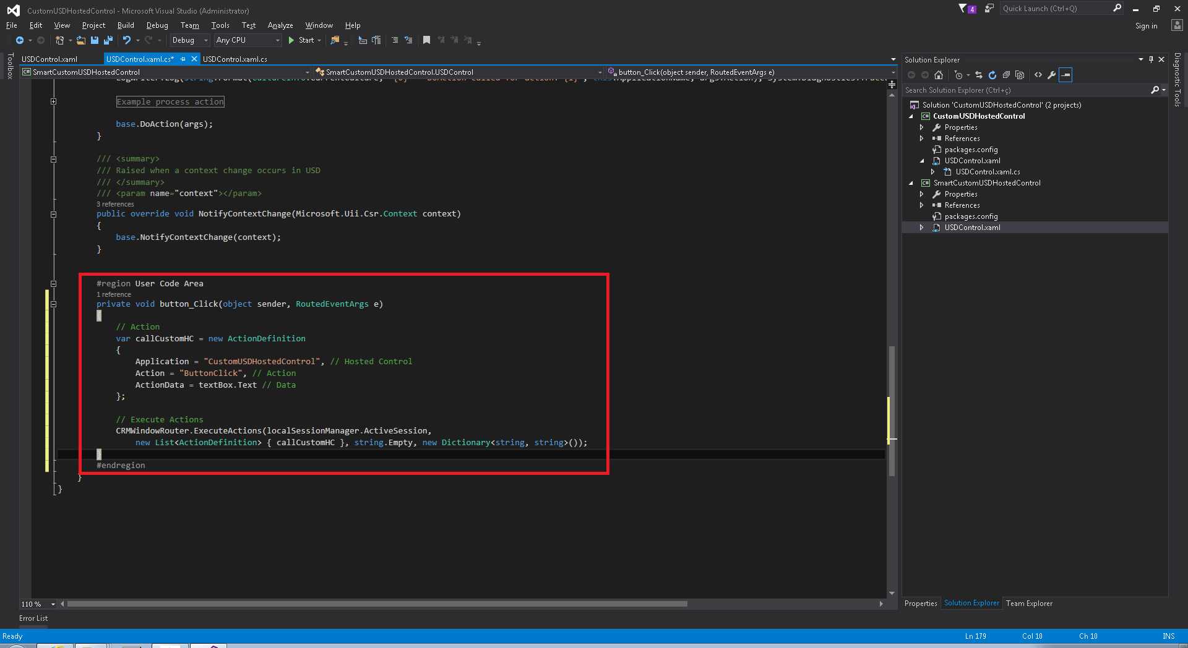Open the Error List panel
1188x648 pixels.
point(33,618)
